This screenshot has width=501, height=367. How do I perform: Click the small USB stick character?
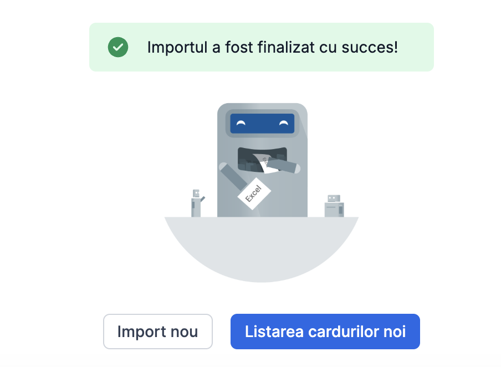click(x=196, y=204)
